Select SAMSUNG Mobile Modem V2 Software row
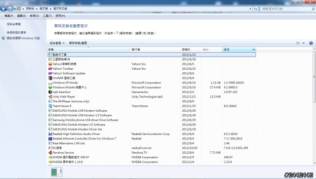The width and height of the screenshot is (316, 179). 152,125
